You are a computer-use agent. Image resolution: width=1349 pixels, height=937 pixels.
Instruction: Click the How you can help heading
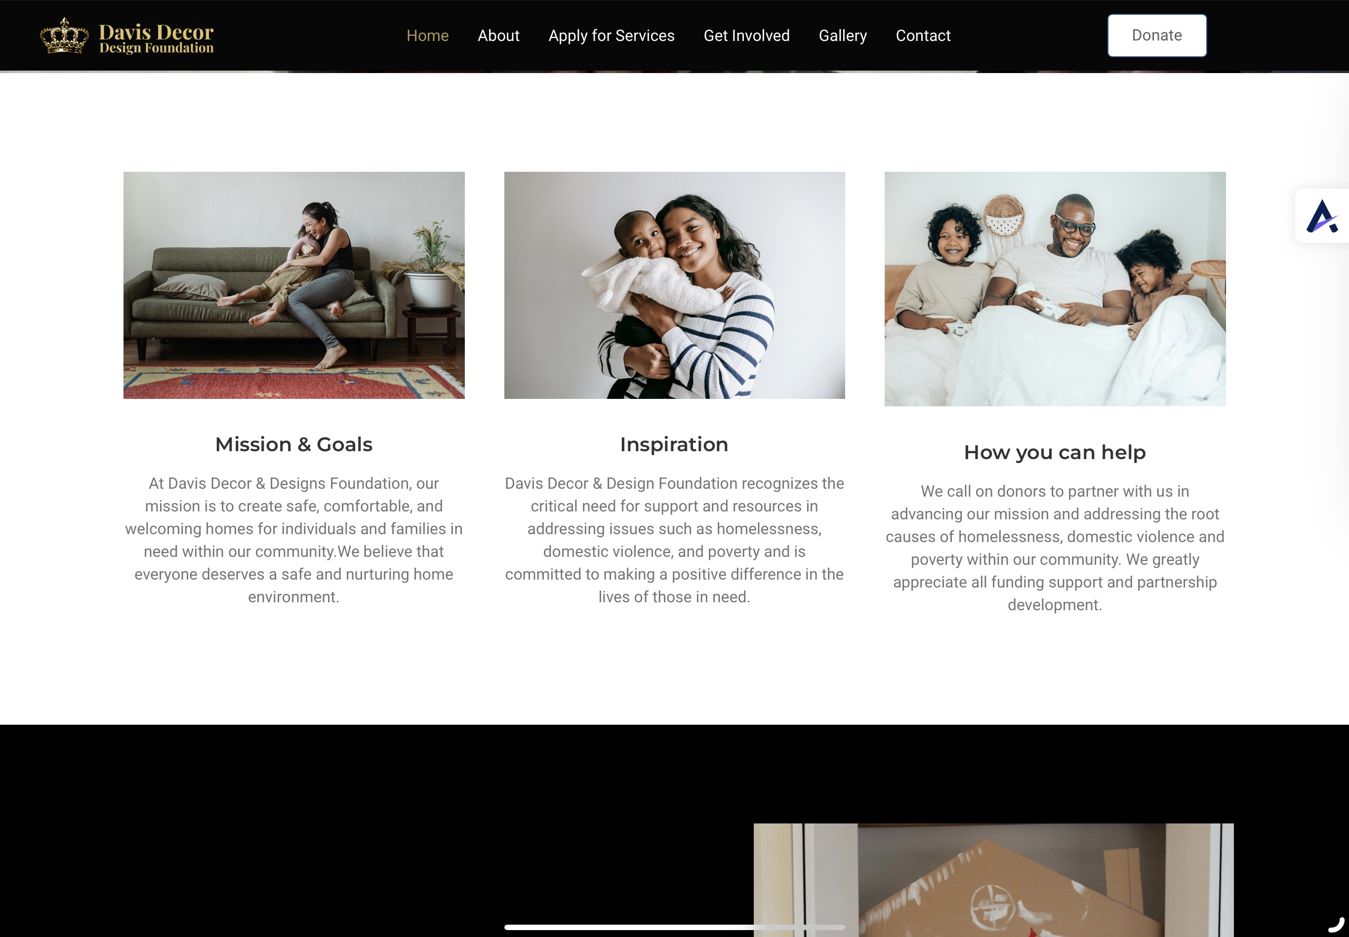[x=1055, y=452]
